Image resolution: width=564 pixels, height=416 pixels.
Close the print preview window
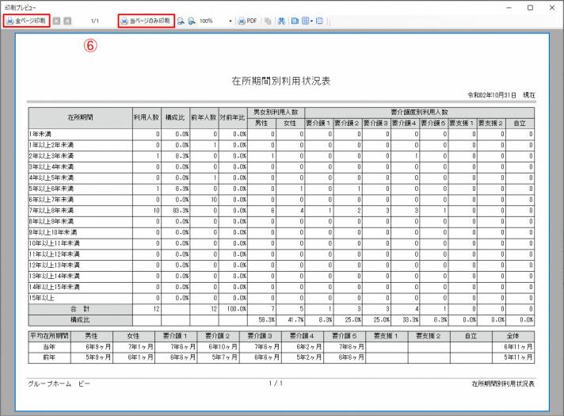551,6
